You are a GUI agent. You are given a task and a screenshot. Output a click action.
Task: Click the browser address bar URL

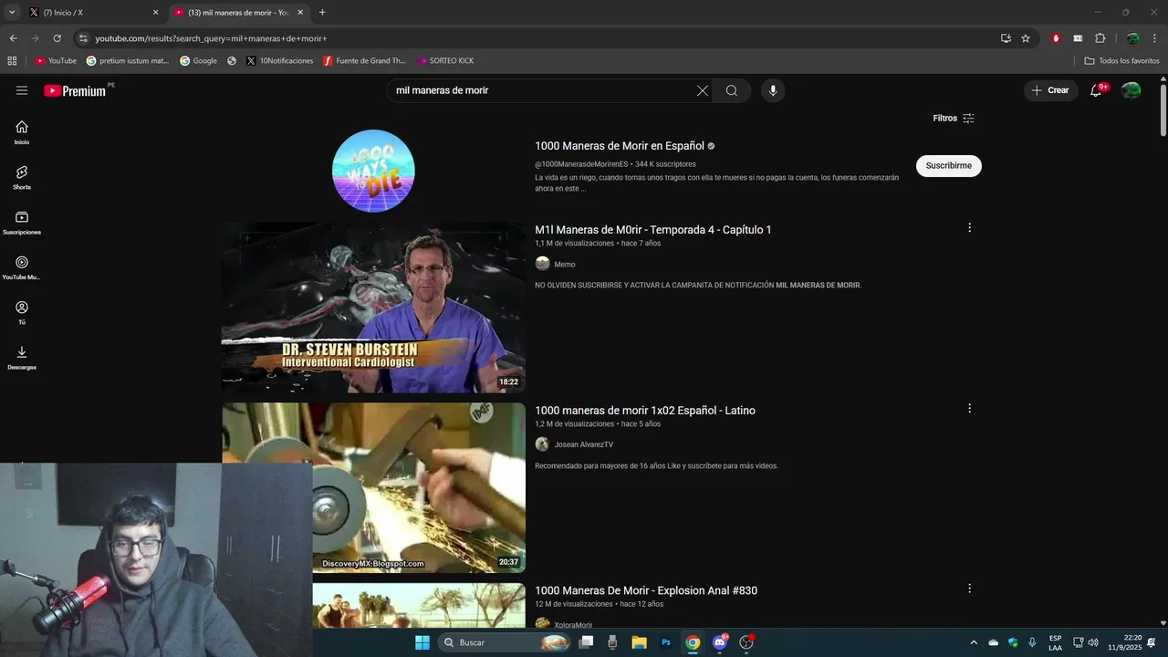point(211,38)
